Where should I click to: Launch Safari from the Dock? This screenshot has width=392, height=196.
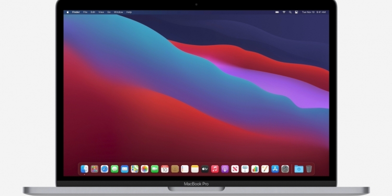[105, 169]
